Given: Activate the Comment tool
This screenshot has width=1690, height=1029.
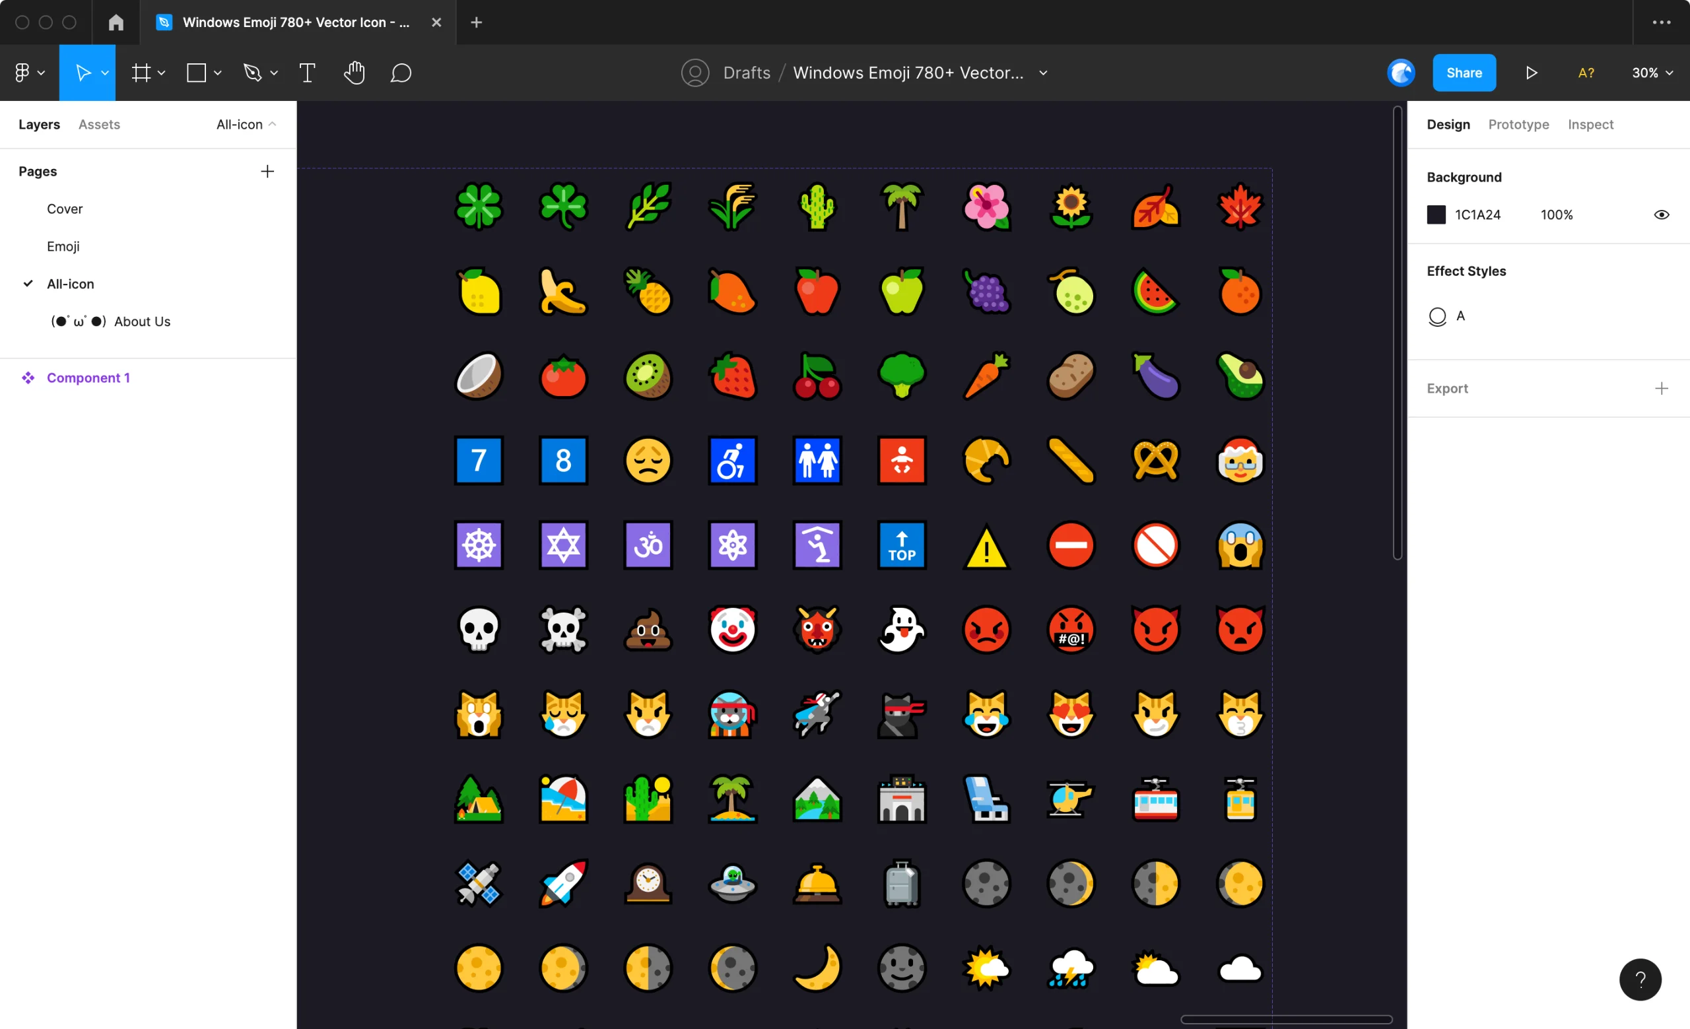Looking at the screenshot, I should pos(401,73).
